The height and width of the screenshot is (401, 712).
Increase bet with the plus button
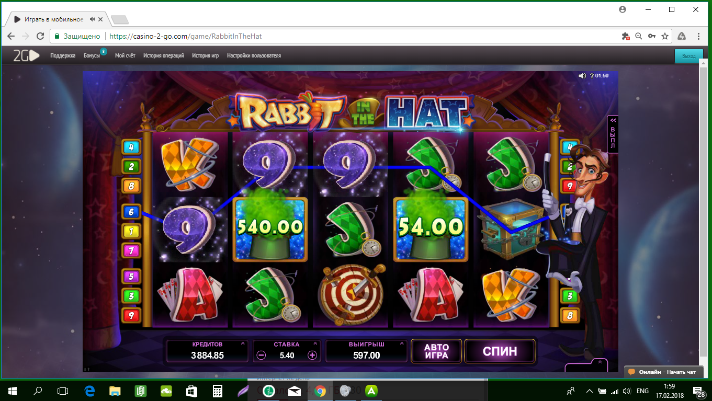point(312,356)
